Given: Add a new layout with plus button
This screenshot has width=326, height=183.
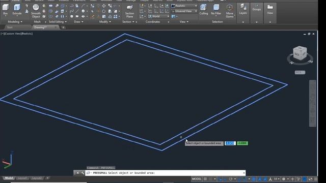Looking at the screenshot, I should [47, 178].
